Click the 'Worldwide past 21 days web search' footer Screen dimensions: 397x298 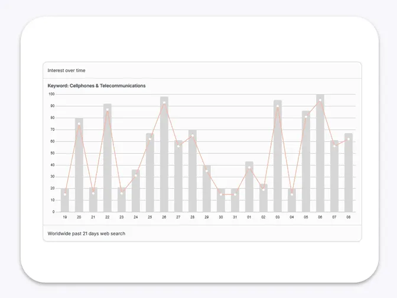pos(86,234)
